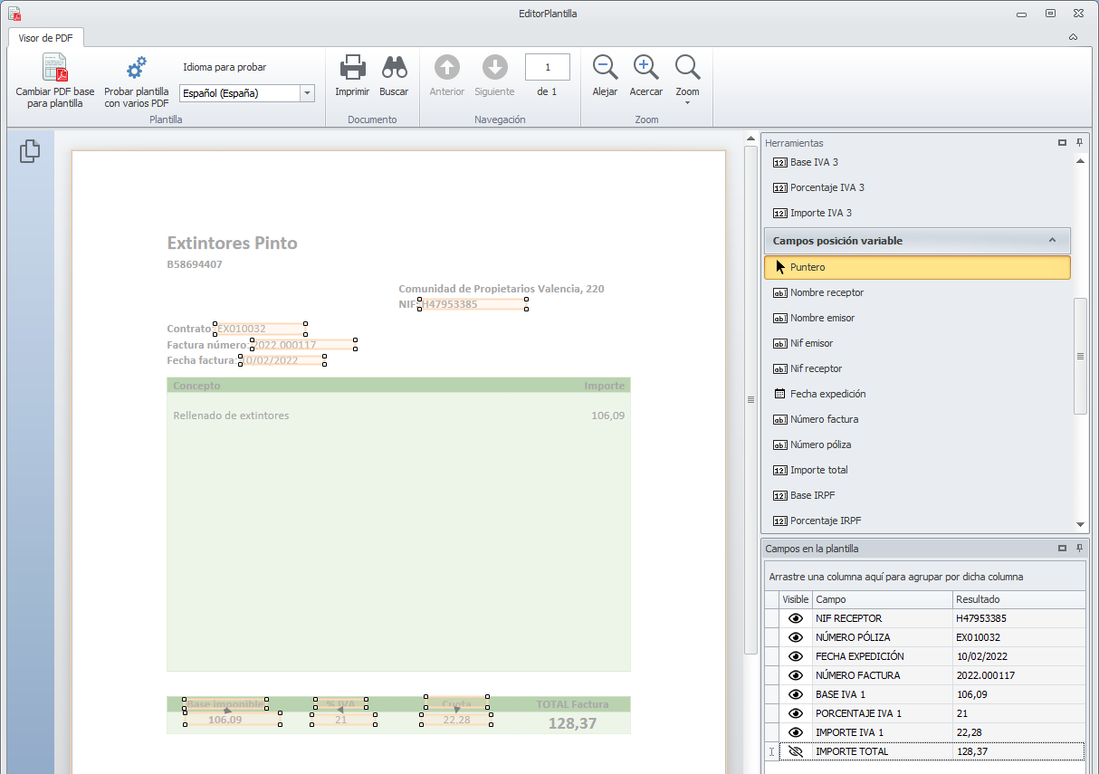The height and width of the screenshot is (774, 1099).
Task: Switch to Visor de PDF tab
Action: (x=46, y=38)
